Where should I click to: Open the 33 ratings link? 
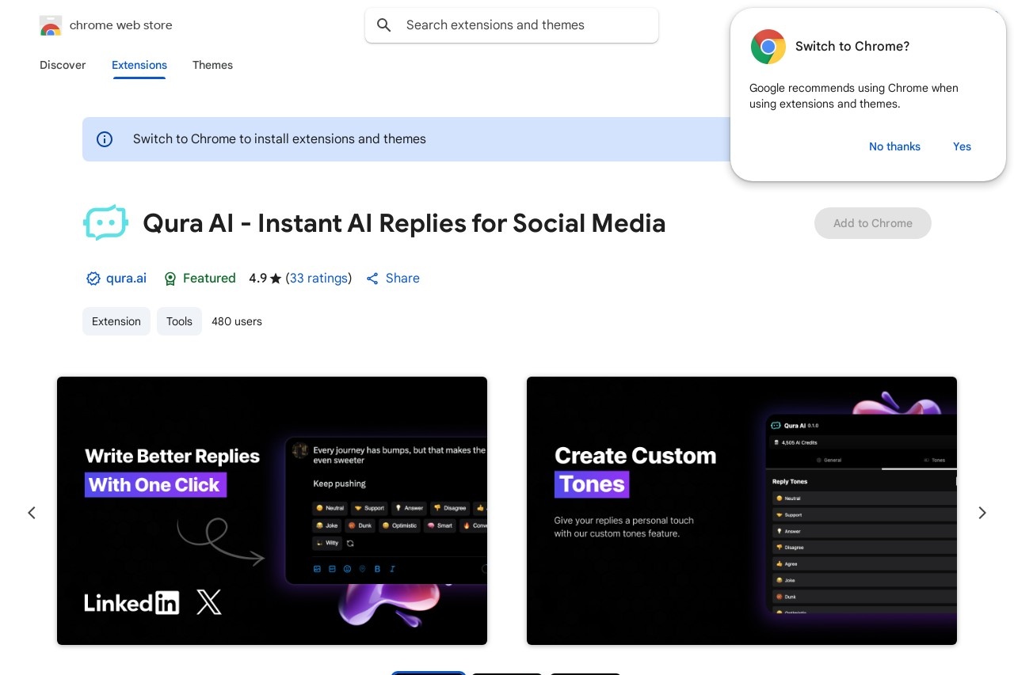(318, 279)
